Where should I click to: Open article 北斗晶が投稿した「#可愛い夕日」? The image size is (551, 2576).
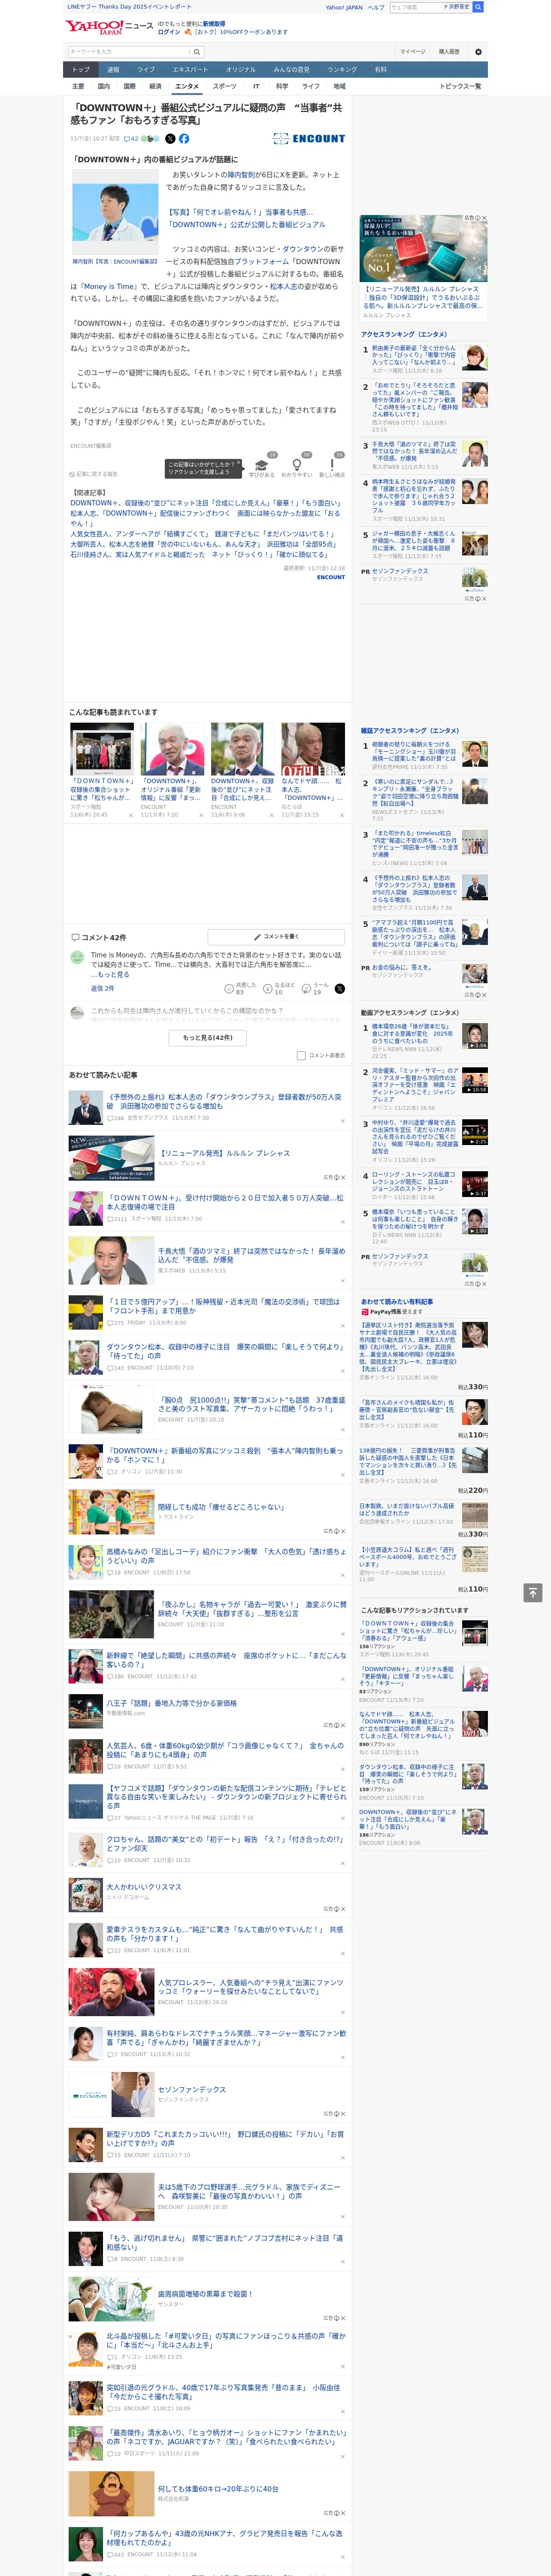coord(226,2341)
